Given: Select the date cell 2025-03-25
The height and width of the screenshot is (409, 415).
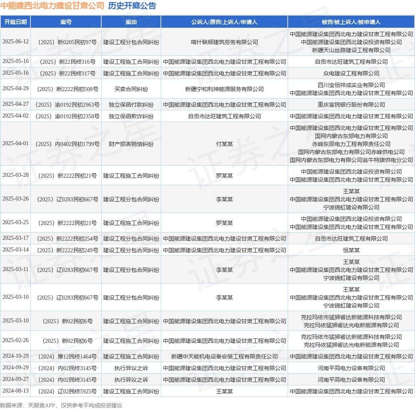Looking at the screenshot, I should [16, 222].
